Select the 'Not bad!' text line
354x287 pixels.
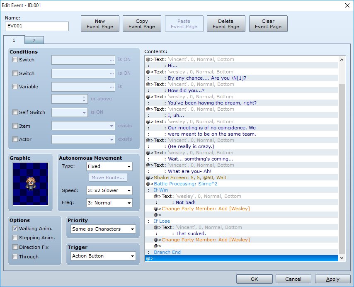(242, 202)
